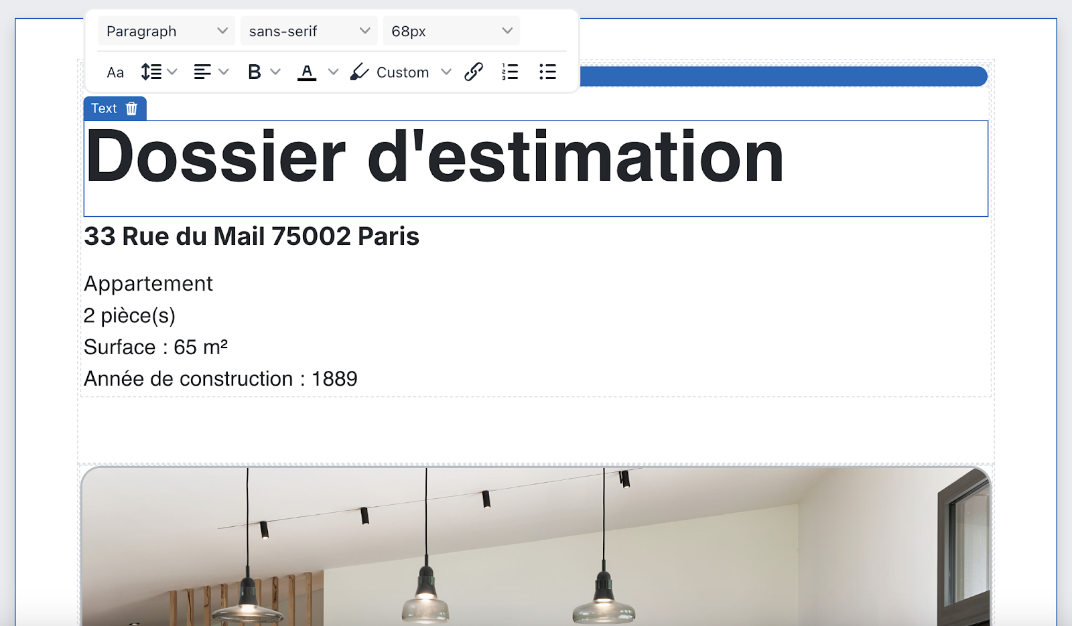
Task: Apply numbered list formatting
Action: pyautogui.click(x=510, y=72)
